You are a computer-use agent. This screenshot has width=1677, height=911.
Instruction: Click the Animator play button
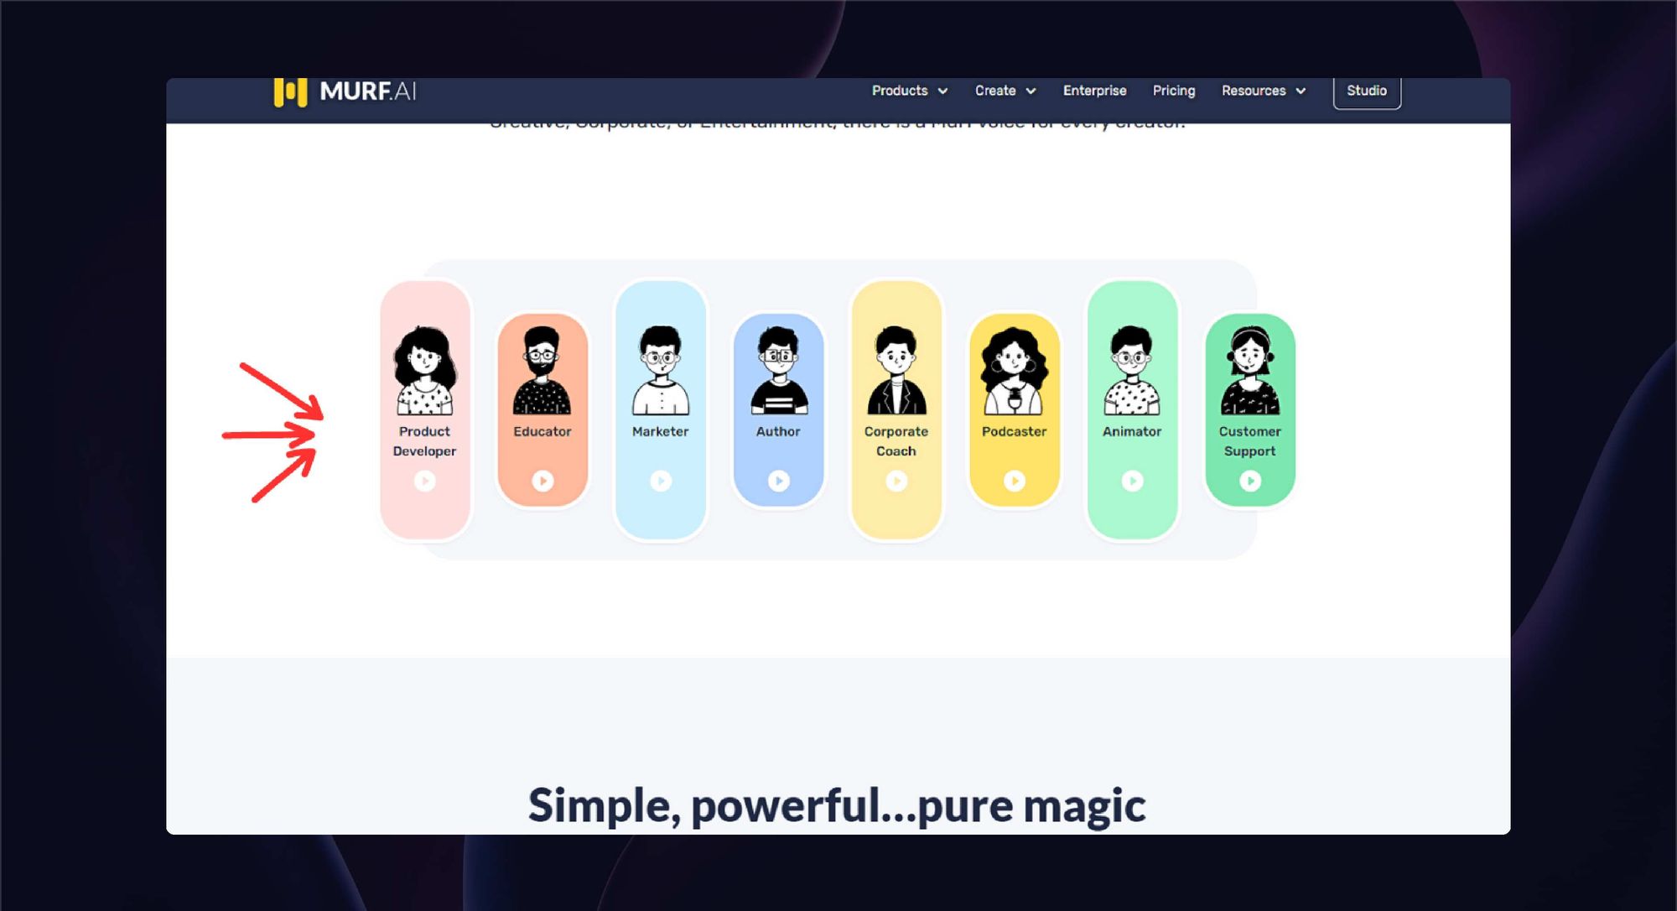[1131, 480]
